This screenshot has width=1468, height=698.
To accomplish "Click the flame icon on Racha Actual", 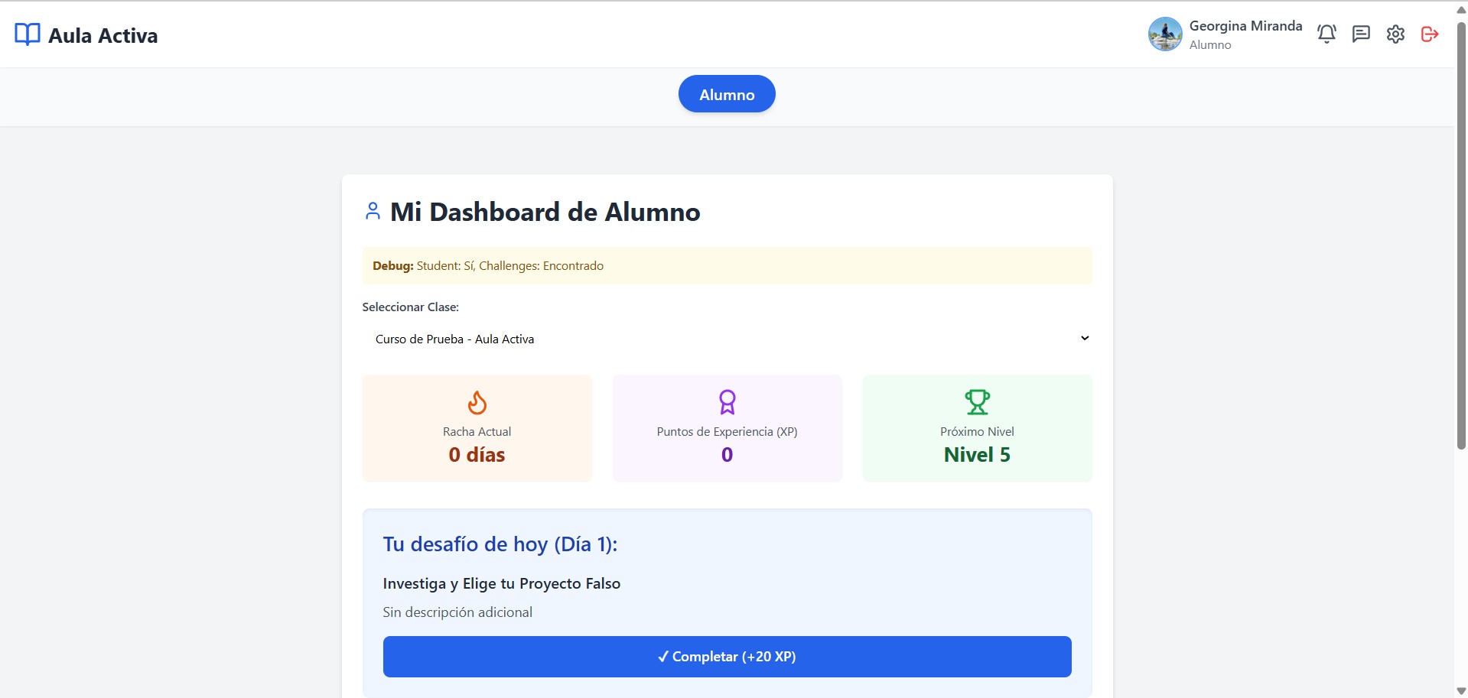I will 477,402.
